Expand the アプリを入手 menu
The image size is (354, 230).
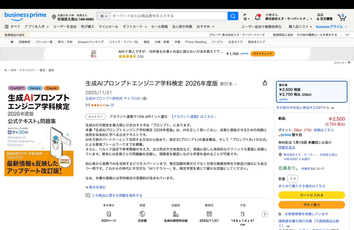[x=37, y=27]
